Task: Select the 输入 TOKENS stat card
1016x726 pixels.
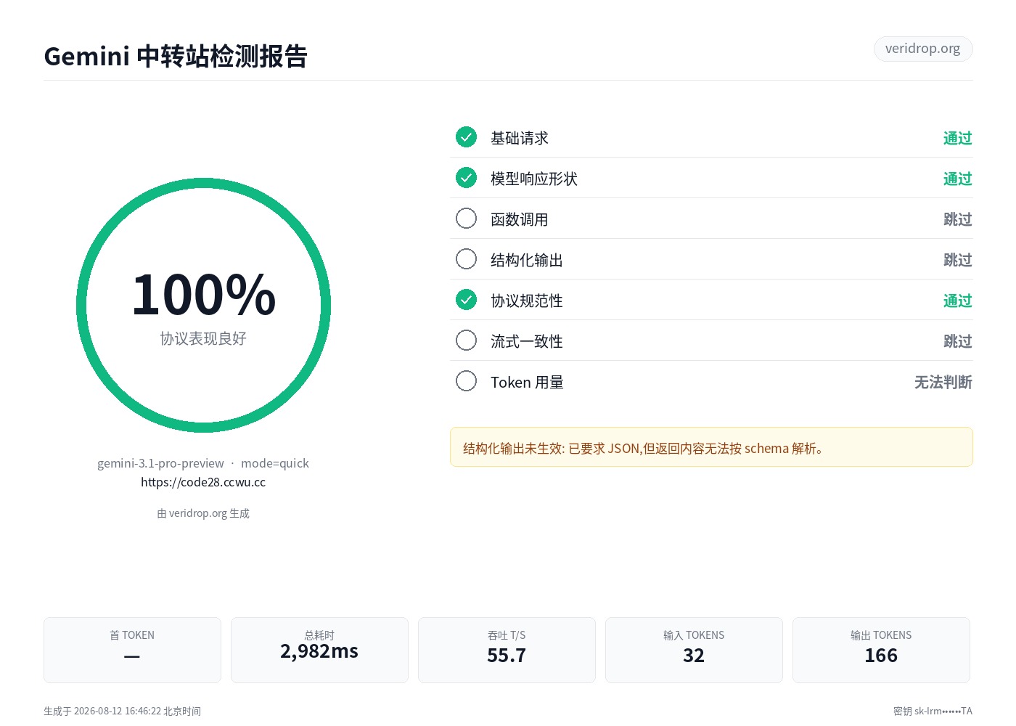Action: point(694,650)
